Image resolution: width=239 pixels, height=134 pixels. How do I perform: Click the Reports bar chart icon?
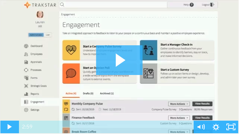click(26, 94)
